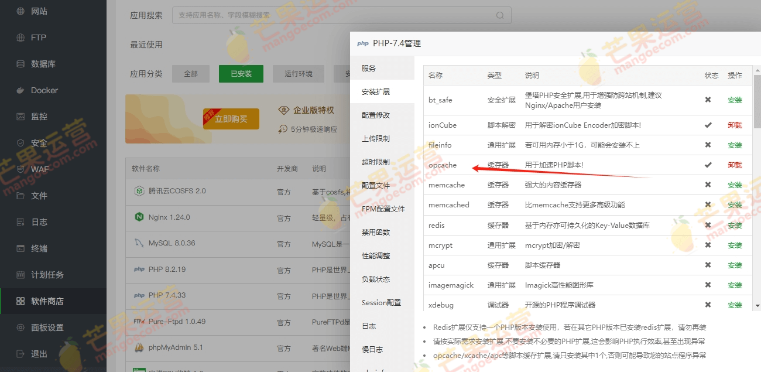Click the phpMyAdmin 5.1 icon
The height and width of the screenshot is (372, 761).
[139, 348]
